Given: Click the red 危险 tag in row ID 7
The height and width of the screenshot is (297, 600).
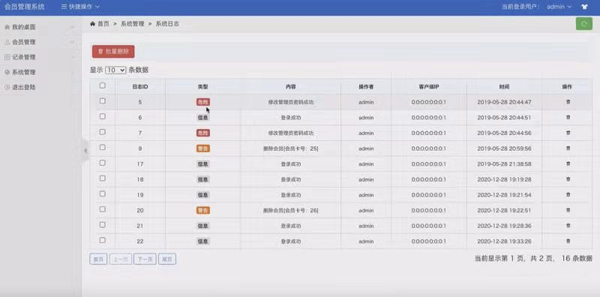Looking at the screenshot, I should 203,133.
